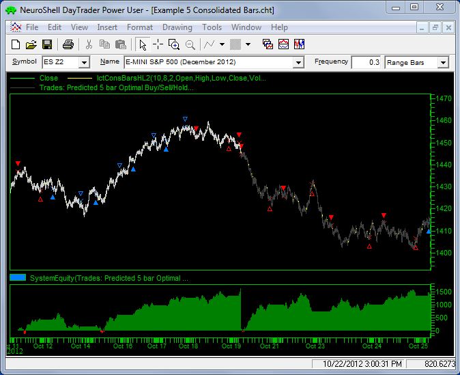Click the SystemEquity legend label
Viewport: 460px width, 375px height.
(x=109, y=278)
